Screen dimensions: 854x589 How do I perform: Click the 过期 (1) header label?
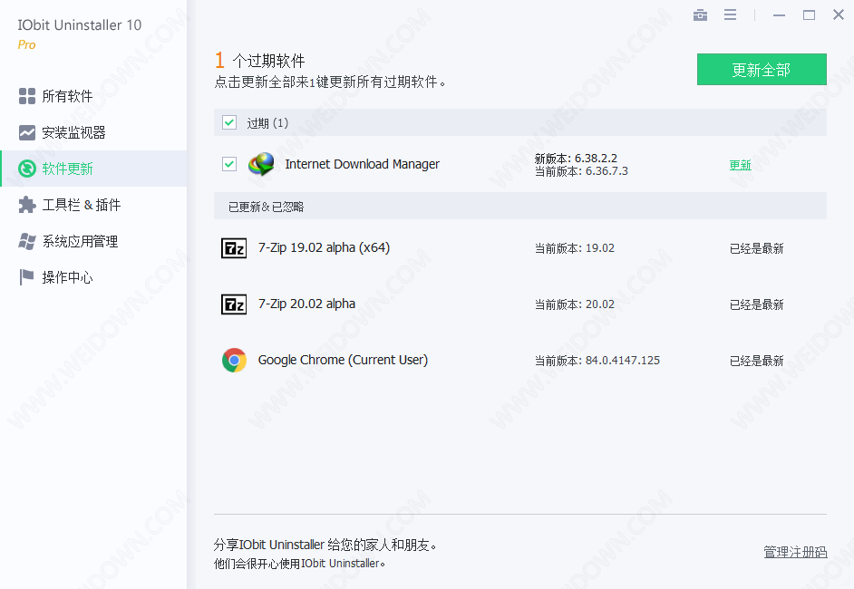267,123
